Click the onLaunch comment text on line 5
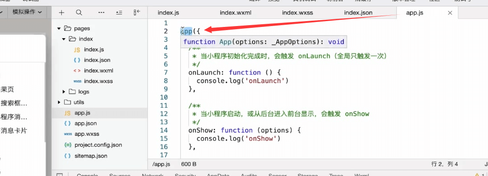Viewport: 488px width, 176px height. pyautogui.click(x=289, y=56)
